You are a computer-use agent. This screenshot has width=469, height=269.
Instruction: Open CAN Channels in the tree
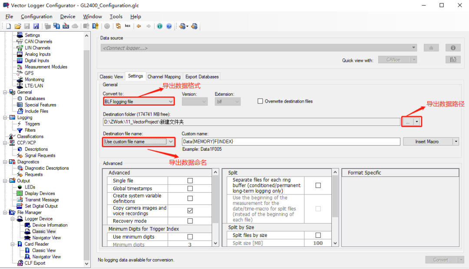click(x=38, y=42)
